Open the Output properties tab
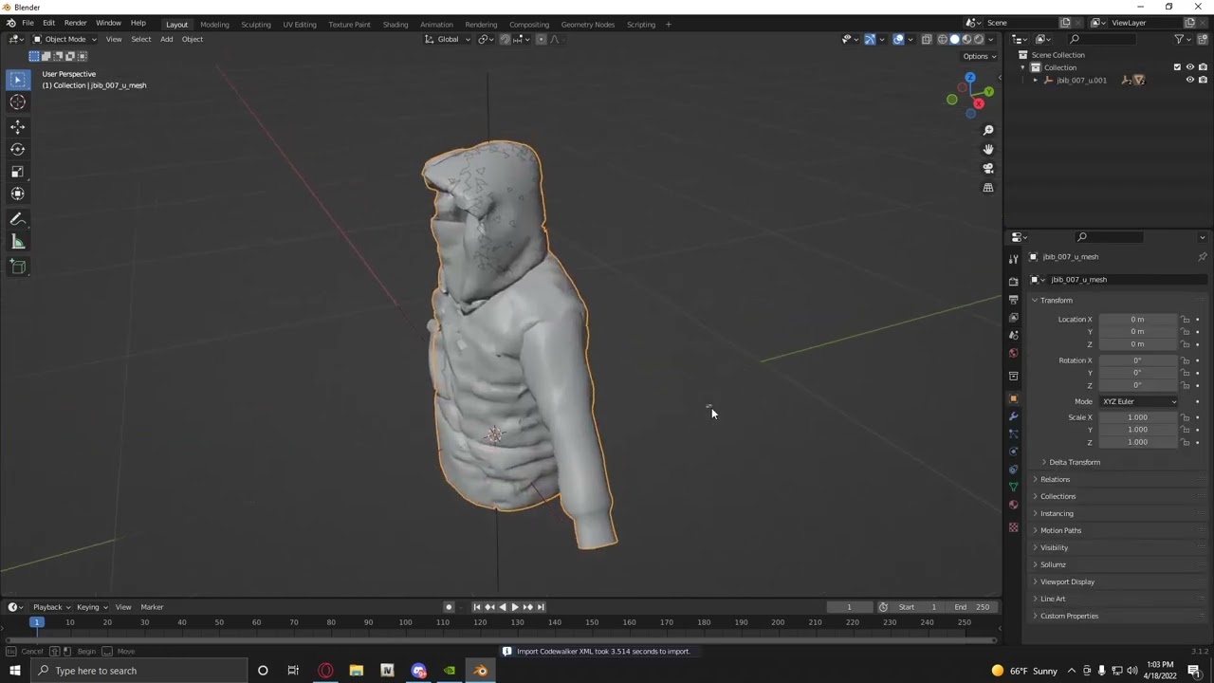This screenshot has width=1214, height=683. click(1013, 300)
